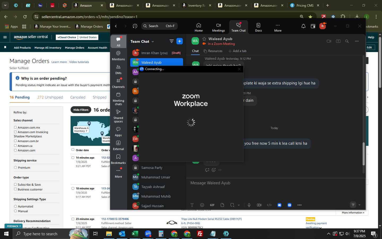Open FileZilla from Windows taskbar
This screenshot has width=382, height=239.
(200, 234)
